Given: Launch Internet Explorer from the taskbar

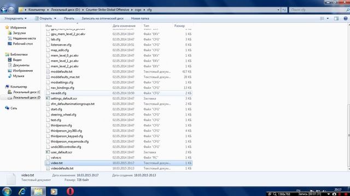Looking at the screenshot, I should 22,191.
